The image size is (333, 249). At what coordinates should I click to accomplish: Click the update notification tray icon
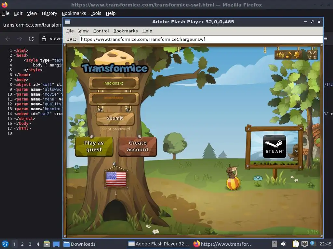point(313,243)
